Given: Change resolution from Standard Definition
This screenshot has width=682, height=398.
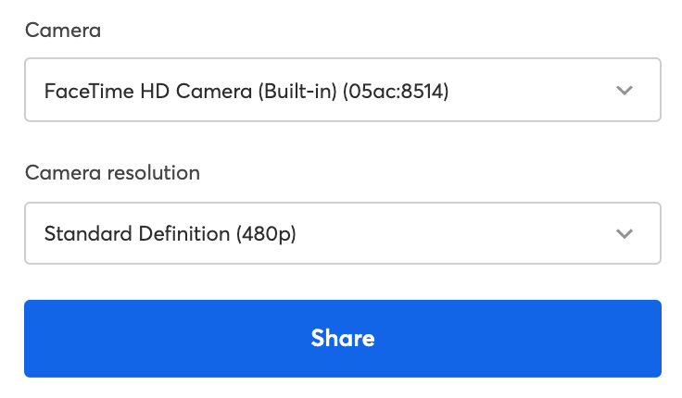Looking at the screenshot, I should point(343,233).
